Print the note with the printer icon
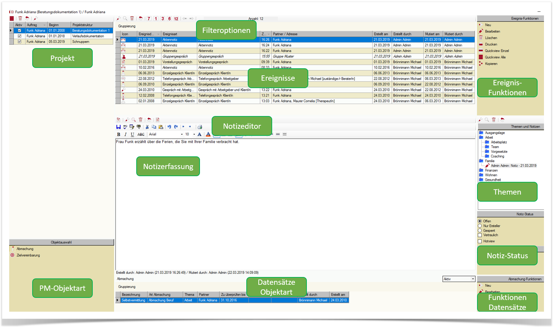 (200, 127)
